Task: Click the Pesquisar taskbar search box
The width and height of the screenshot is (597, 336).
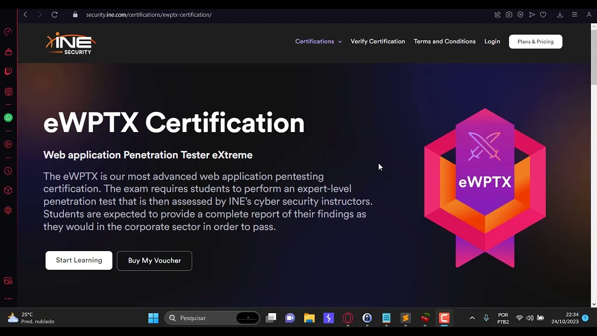Action: (x=213, y=318)
